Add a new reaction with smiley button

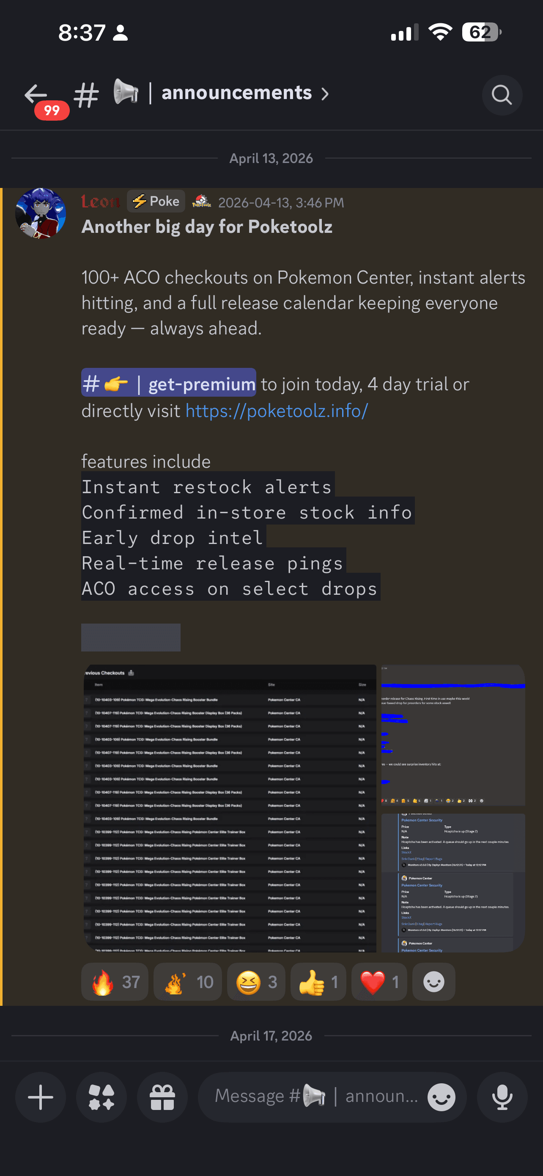433,982
